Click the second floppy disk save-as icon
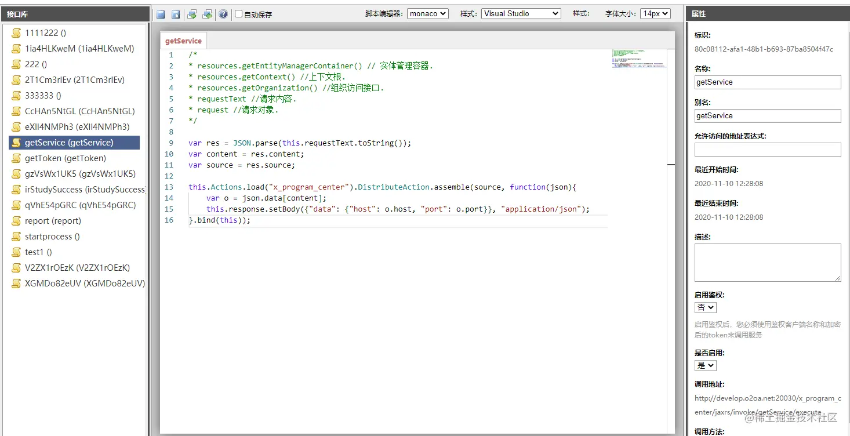The width and height of the screenshot is (850, 436). point(176,14)
